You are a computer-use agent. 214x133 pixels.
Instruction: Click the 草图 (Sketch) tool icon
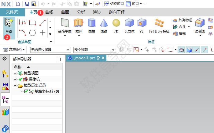pyautogui.click(x=8, y=23)
